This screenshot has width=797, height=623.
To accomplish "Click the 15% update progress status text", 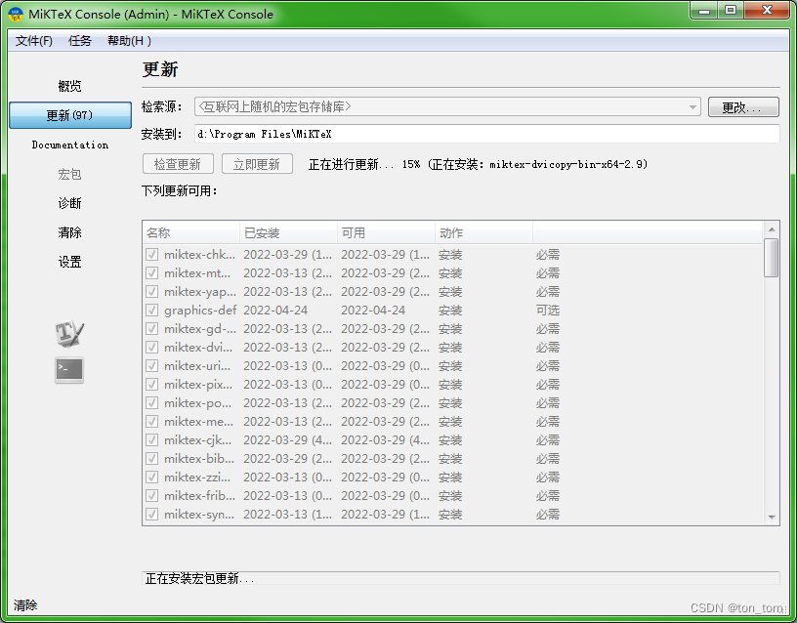I will 478,164.
